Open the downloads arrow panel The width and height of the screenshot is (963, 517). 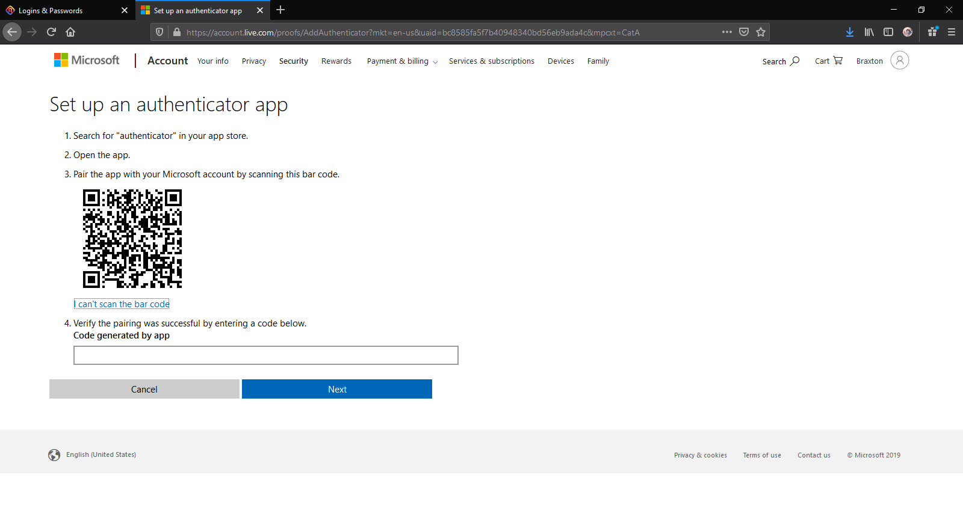tap(850, 32)
